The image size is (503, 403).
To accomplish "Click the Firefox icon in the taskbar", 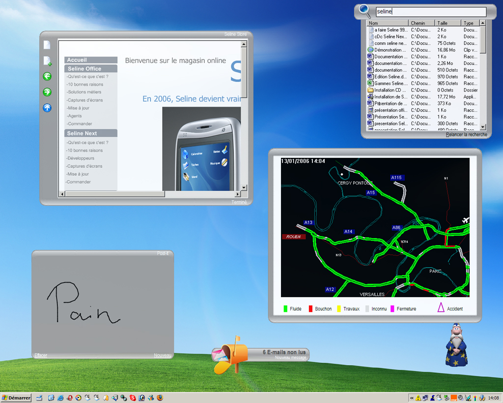I will coord(160,398).
